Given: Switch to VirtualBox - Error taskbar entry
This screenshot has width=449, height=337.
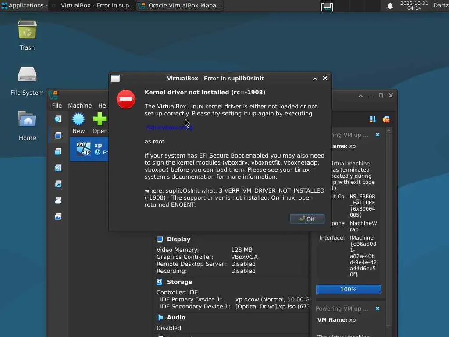Looking at the screenshot, I should click(x=93, y=5).
